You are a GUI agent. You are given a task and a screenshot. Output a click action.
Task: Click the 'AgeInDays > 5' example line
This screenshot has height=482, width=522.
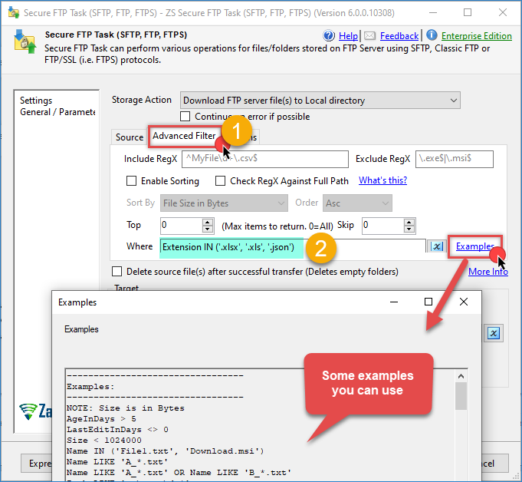tap(101, 419)
